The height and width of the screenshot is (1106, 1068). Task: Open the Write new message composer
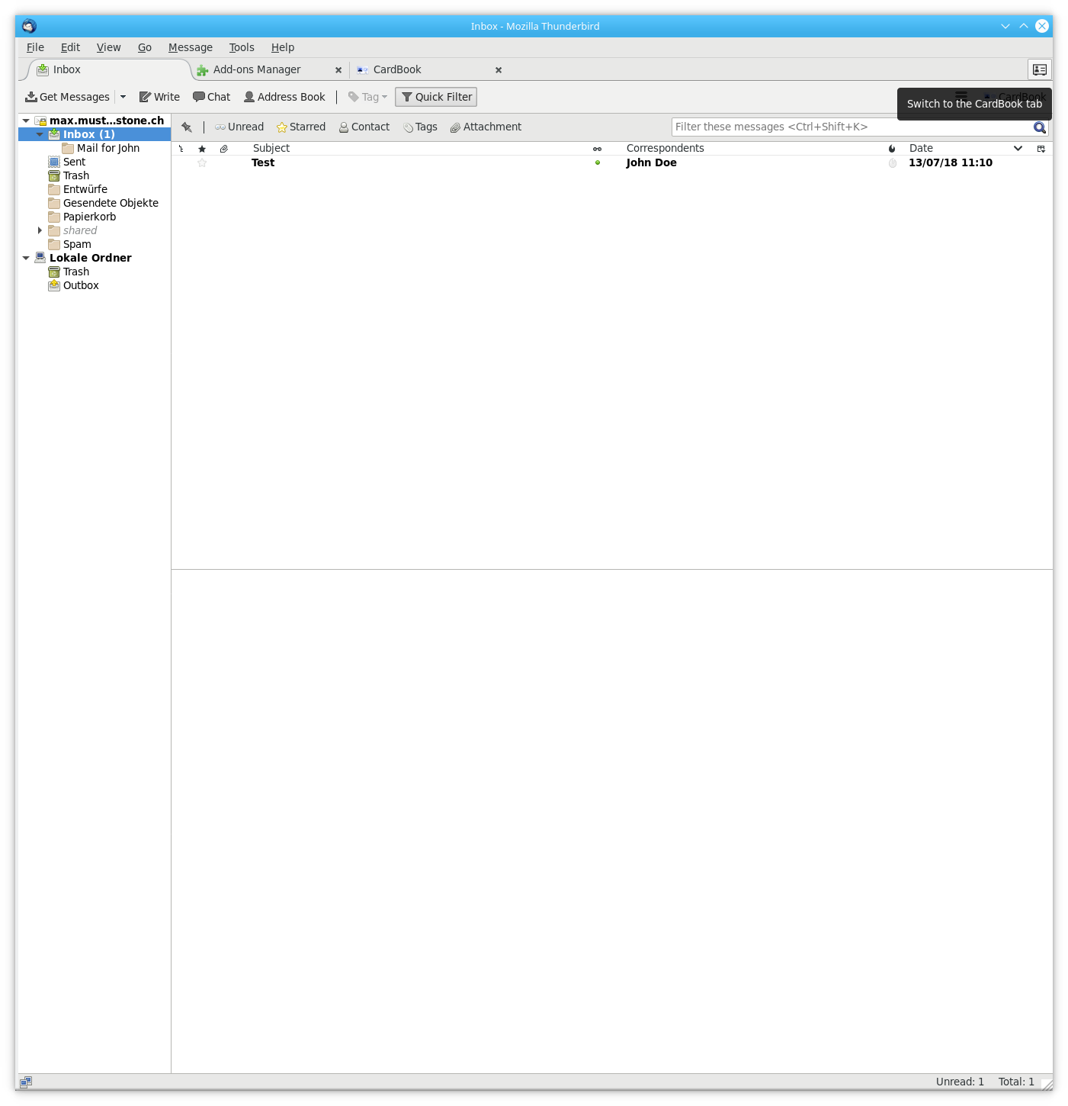click(x=159, y=97)
